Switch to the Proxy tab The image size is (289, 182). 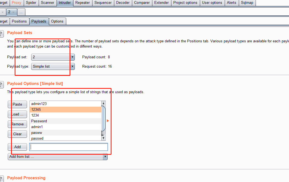tap(16, 3)
